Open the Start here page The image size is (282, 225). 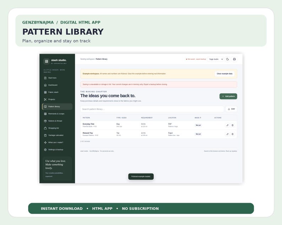tap(57, 78)
